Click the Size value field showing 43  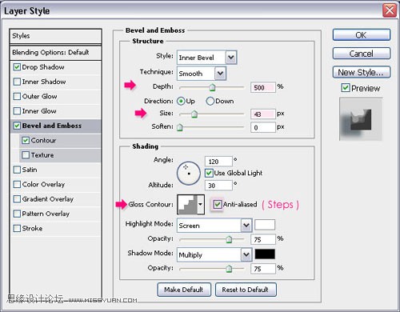262,114
